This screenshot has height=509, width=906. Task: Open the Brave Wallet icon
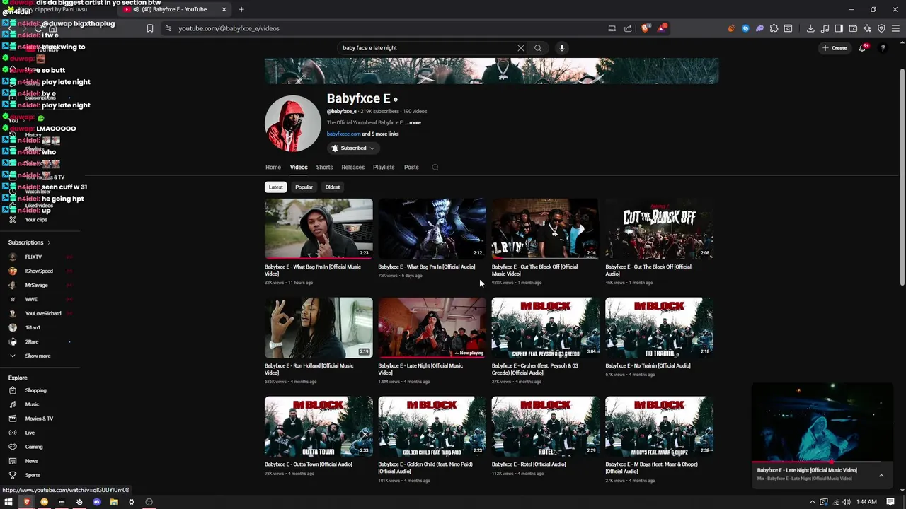tap(853, 28)
